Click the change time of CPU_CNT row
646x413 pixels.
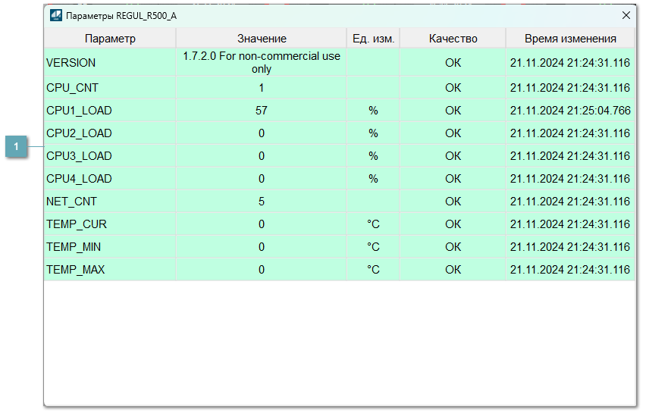570,88
